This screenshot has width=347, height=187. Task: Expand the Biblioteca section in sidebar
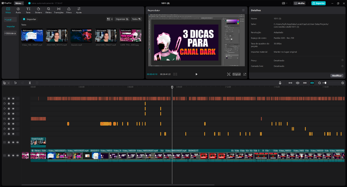(x=10, y=33)
